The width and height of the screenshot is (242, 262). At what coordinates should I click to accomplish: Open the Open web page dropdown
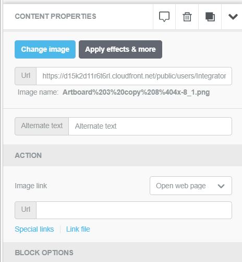coord(191,186)
